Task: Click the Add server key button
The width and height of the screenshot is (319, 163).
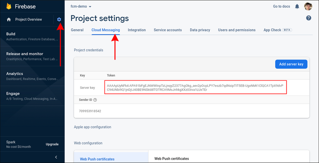Action: click(291, 64)
